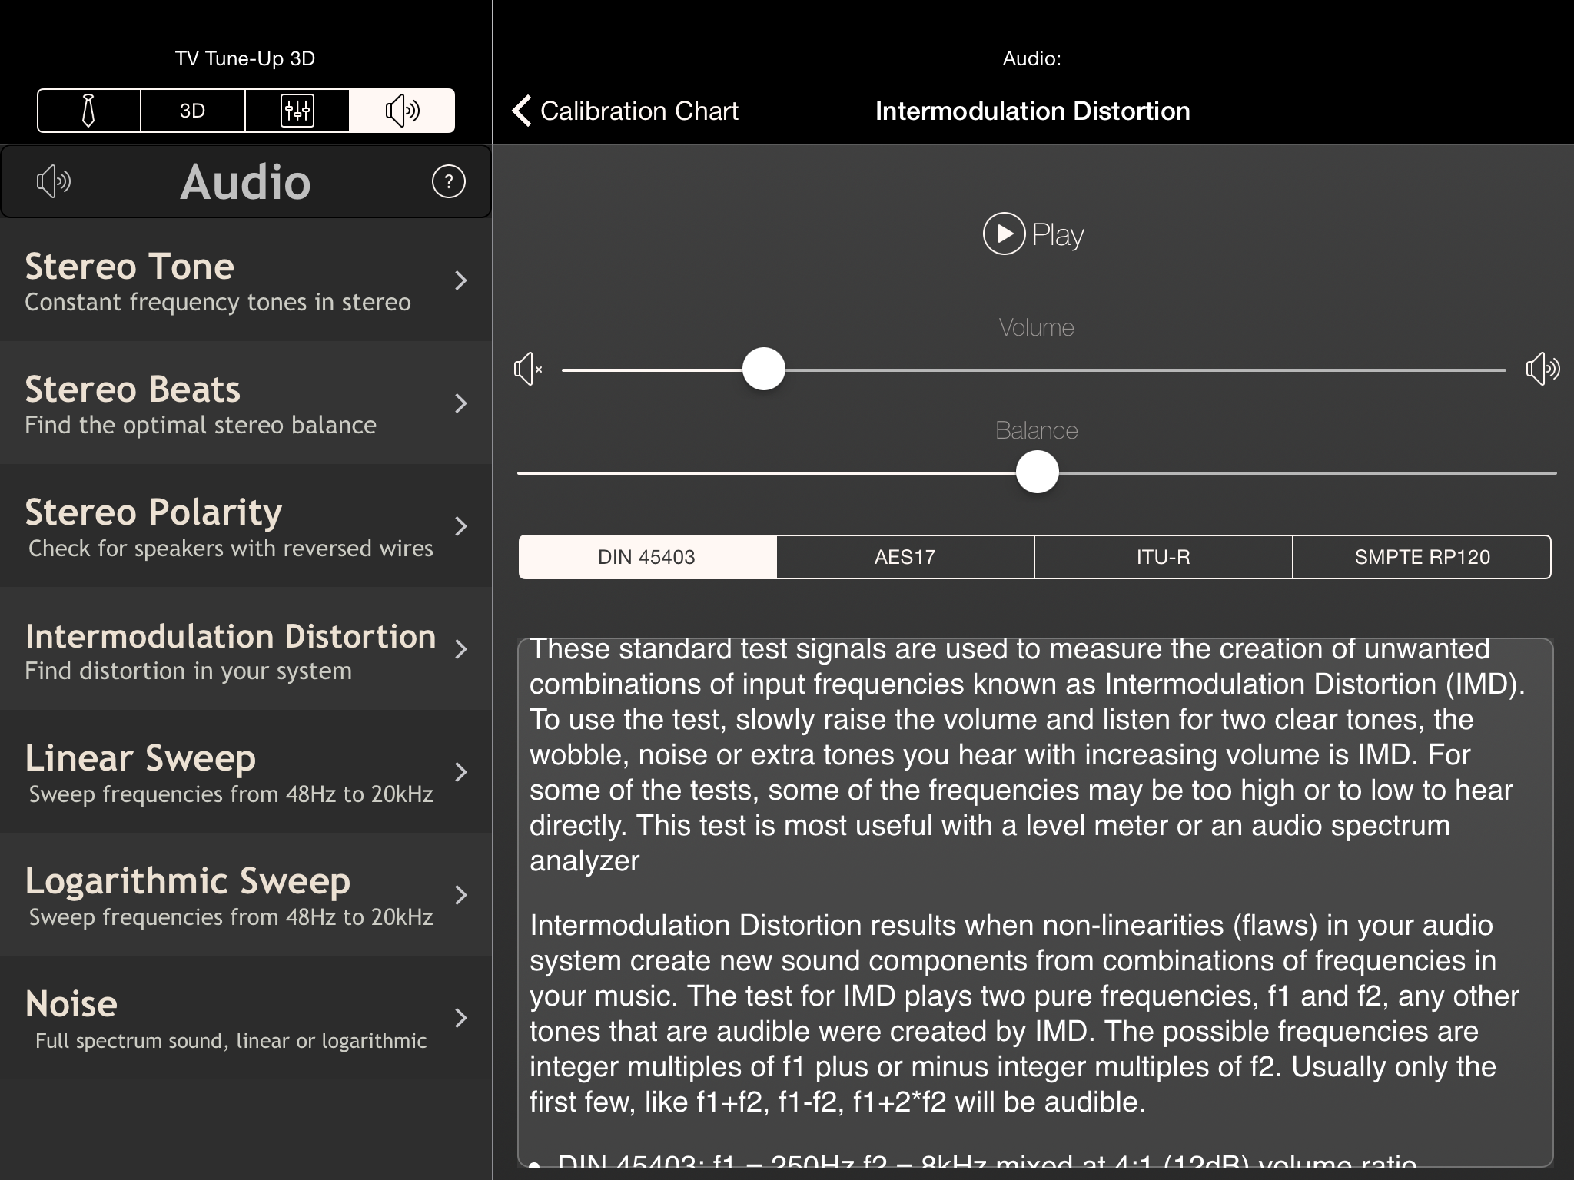This screenshot has width=1574, height=1180.
Task: Click the speaker icon beside Audio header
Action: point(53,182)
